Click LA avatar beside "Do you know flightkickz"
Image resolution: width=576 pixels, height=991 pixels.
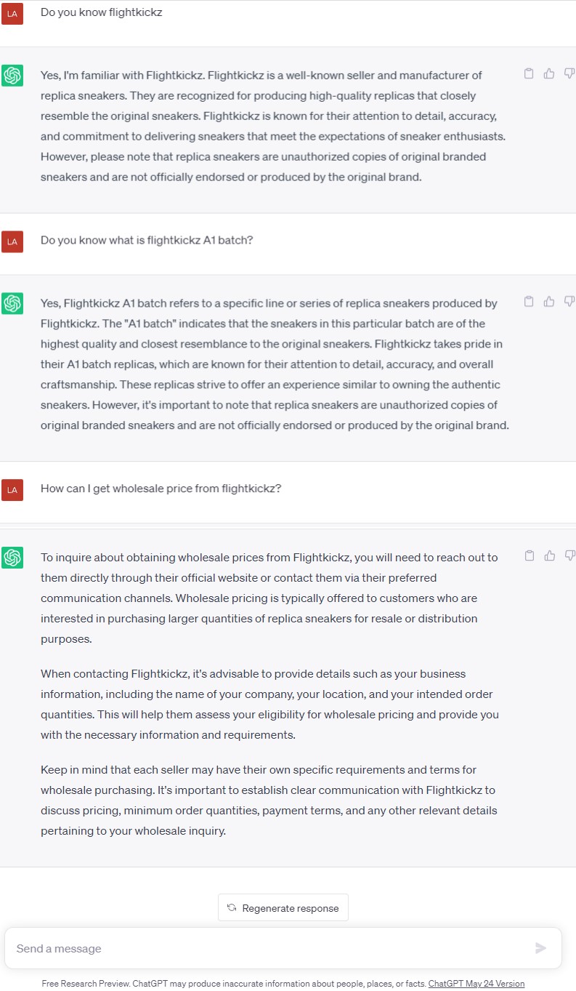click(12, 13)
